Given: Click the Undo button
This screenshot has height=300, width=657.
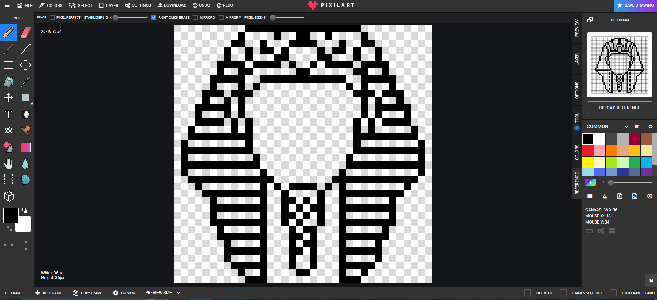Looking at the screenshot, I should tap(202, 5).
